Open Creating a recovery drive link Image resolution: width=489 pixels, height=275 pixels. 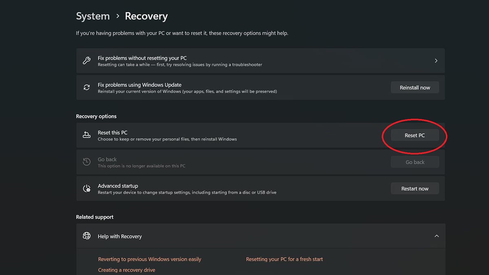[x=127, y=270]
